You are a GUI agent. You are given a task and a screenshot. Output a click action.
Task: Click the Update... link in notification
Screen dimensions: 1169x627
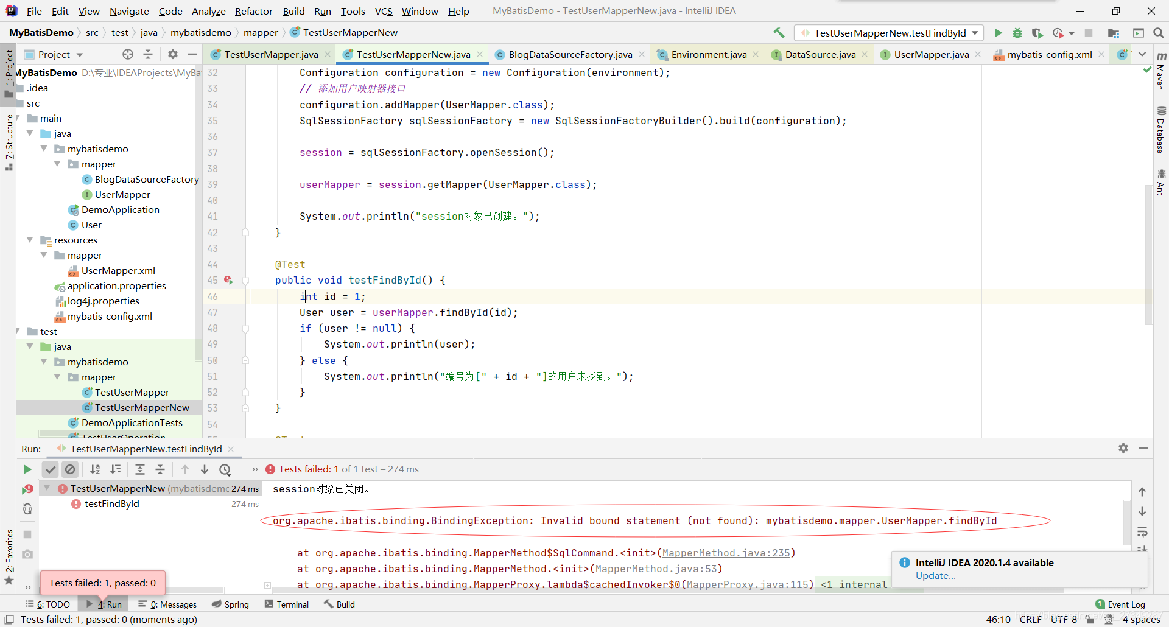coord(935,576)
